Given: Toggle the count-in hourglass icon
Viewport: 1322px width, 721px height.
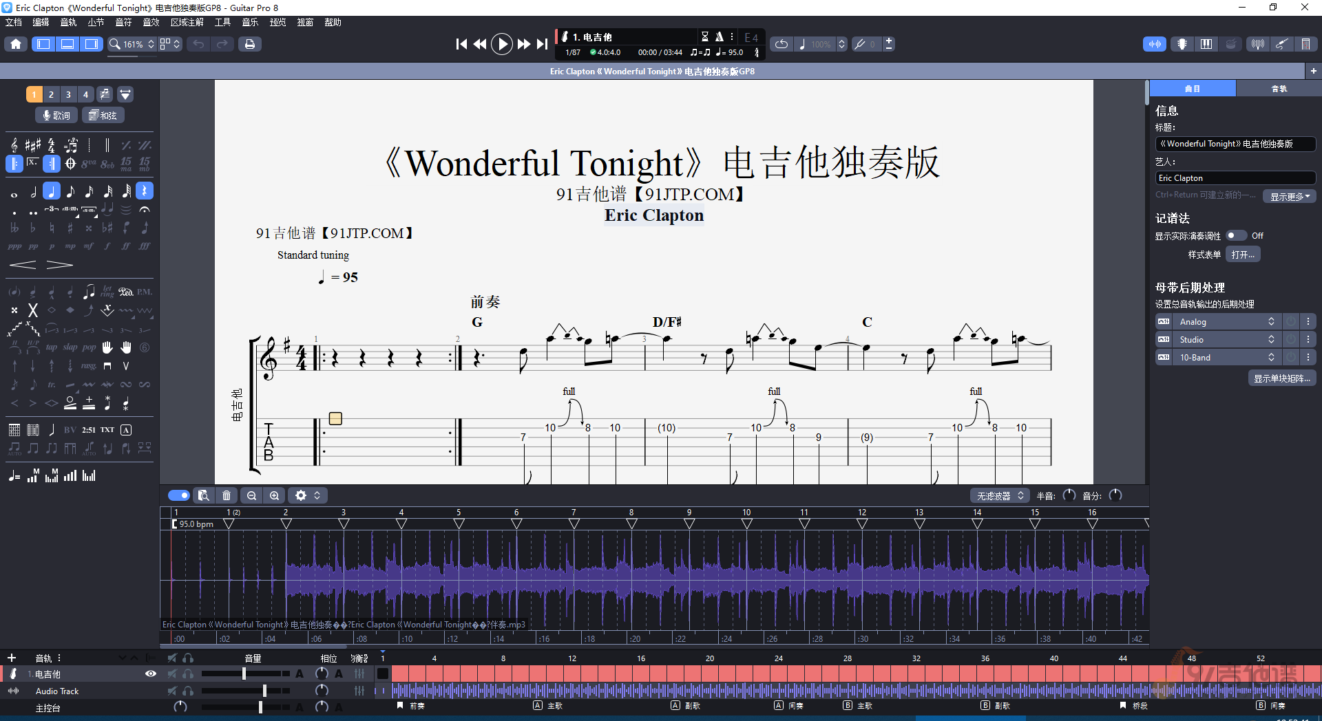Looking at the screenshot, I should (x=704, y=36).
